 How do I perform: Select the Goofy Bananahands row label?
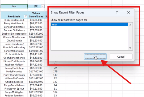pyautogui.click(x=14, y=58)
